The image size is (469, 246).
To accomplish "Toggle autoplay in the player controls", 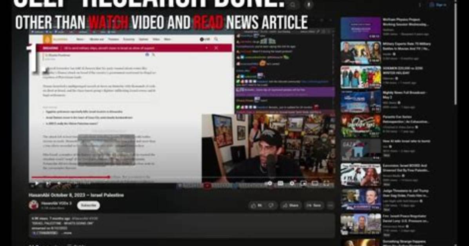I will pos(269,183).
